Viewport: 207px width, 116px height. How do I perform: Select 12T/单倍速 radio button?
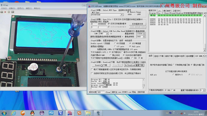(x=130, y=43)
